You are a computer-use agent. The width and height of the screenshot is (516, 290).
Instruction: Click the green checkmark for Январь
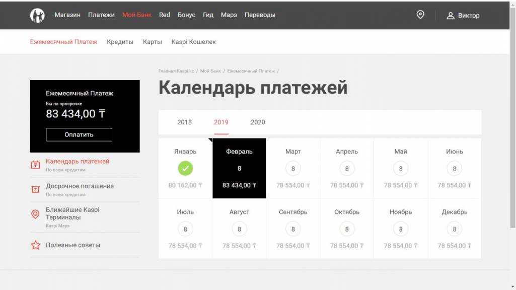click(x=185, y=169)
